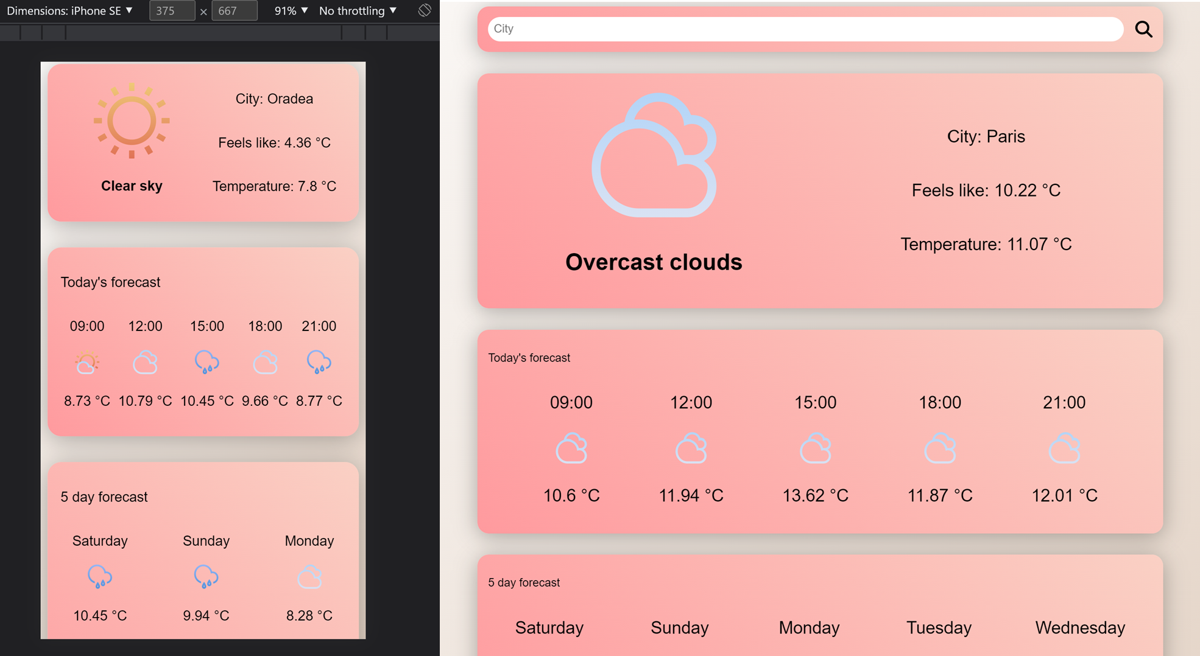Viewport: 1200px width, 656px height.
Task: Click the height field showing 667
Action: pos(235,10)
